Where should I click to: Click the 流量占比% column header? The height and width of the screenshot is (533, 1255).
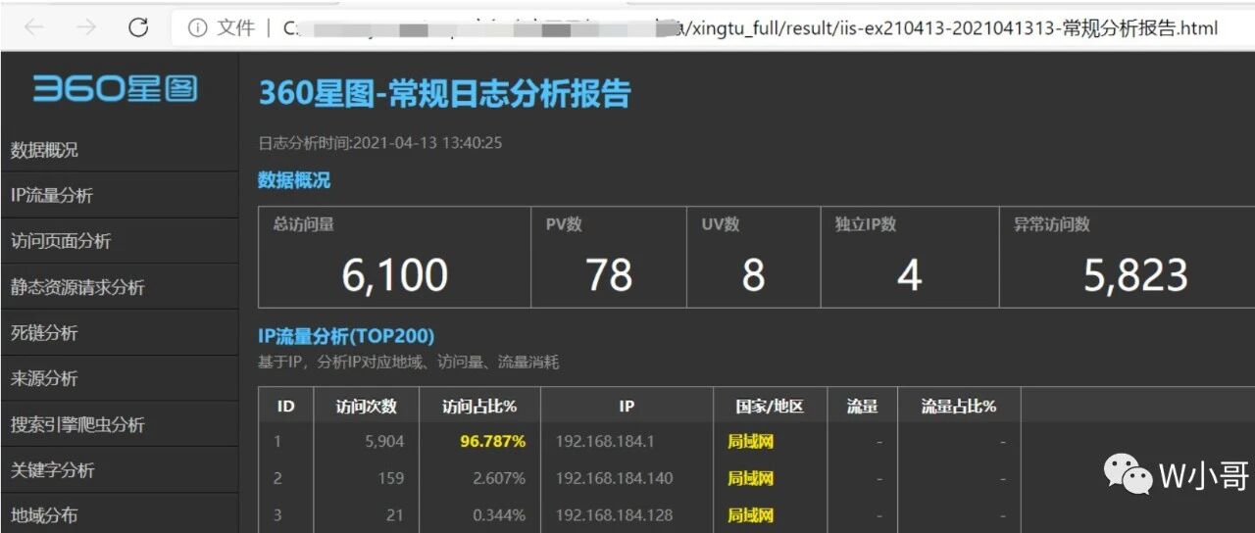click(x=959, y=406)
